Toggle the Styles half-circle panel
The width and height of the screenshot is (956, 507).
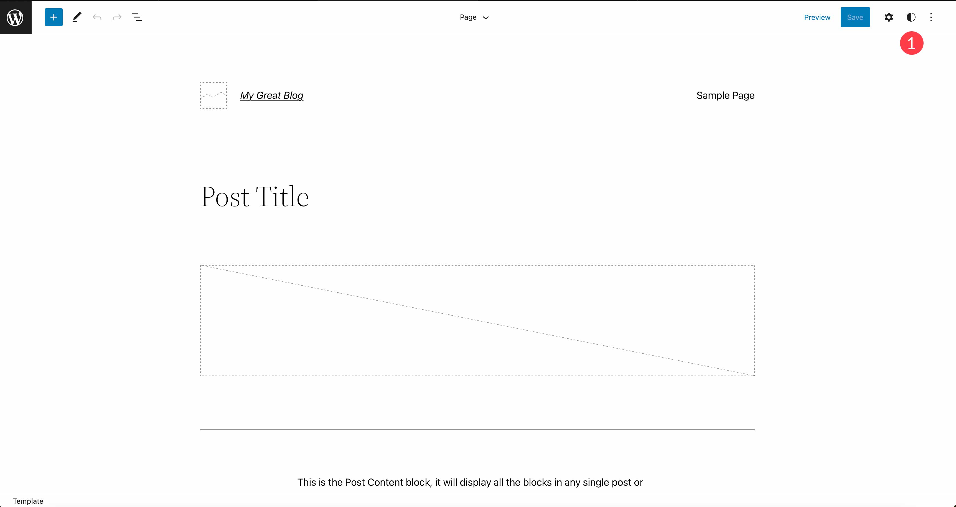tap(911, 17)
